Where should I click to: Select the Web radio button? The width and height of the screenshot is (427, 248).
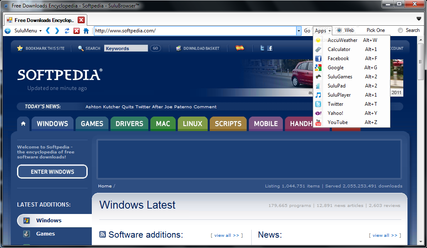pyautogui.click(x=339, y=30)
